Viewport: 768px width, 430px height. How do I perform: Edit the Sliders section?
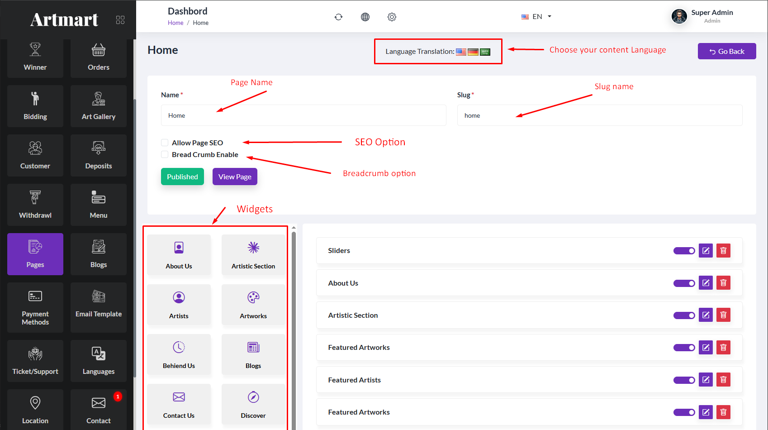pos(706,250)
